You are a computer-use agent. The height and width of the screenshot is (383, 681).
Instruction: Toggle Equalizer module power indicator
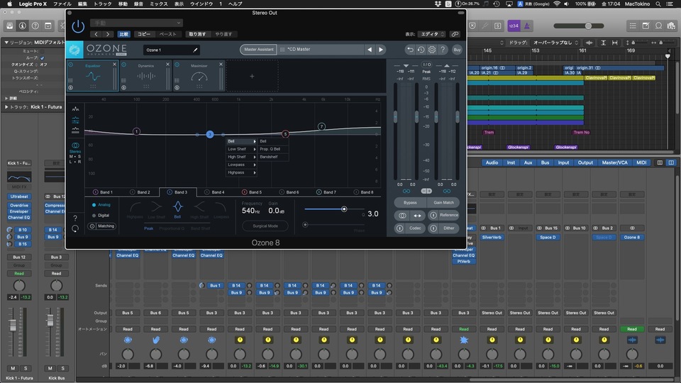pyautogui.click(x=71, y=65)
